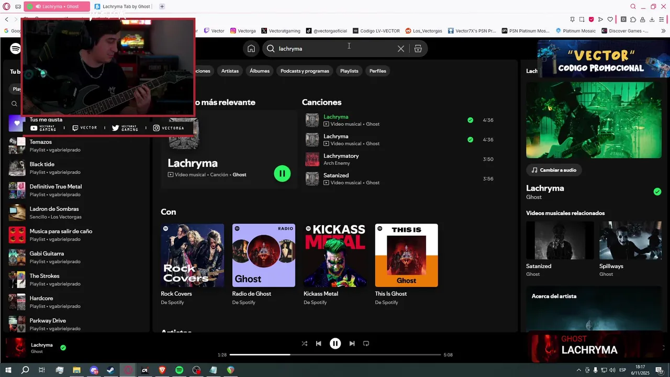
Task: Open the red ad blocker shield icon
Action: (x=591, y=19)
